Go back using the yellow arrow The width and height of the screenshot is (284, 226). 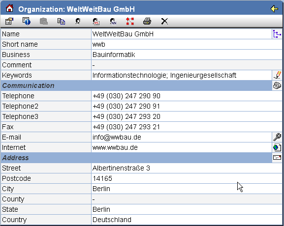pos(274,8)
